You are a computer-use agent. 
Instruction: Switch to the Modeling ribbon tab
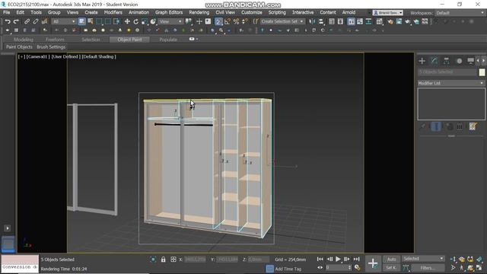point(24,40)
